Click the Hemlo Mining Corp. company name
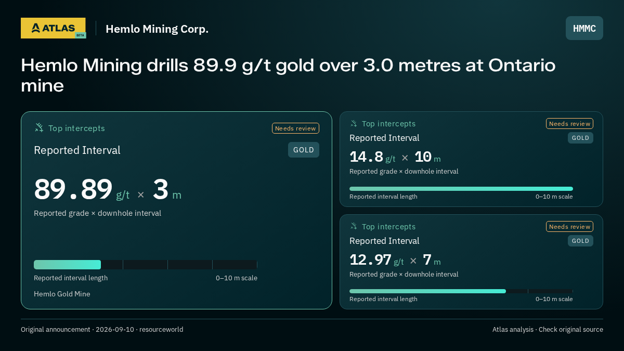The width and height of the screenshot is (624, 351). coord(157,29)
